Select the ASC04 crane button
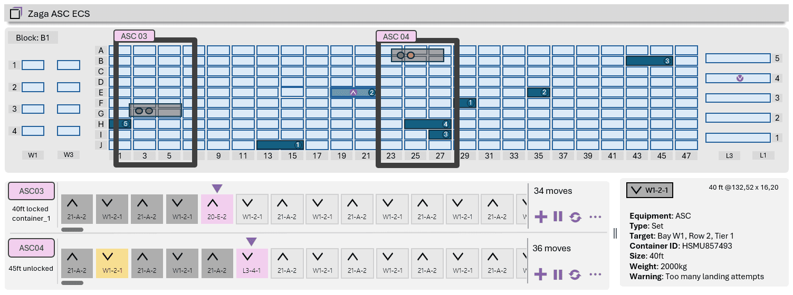Viewport: 793px width, 295px height. (x=32, y=248)
